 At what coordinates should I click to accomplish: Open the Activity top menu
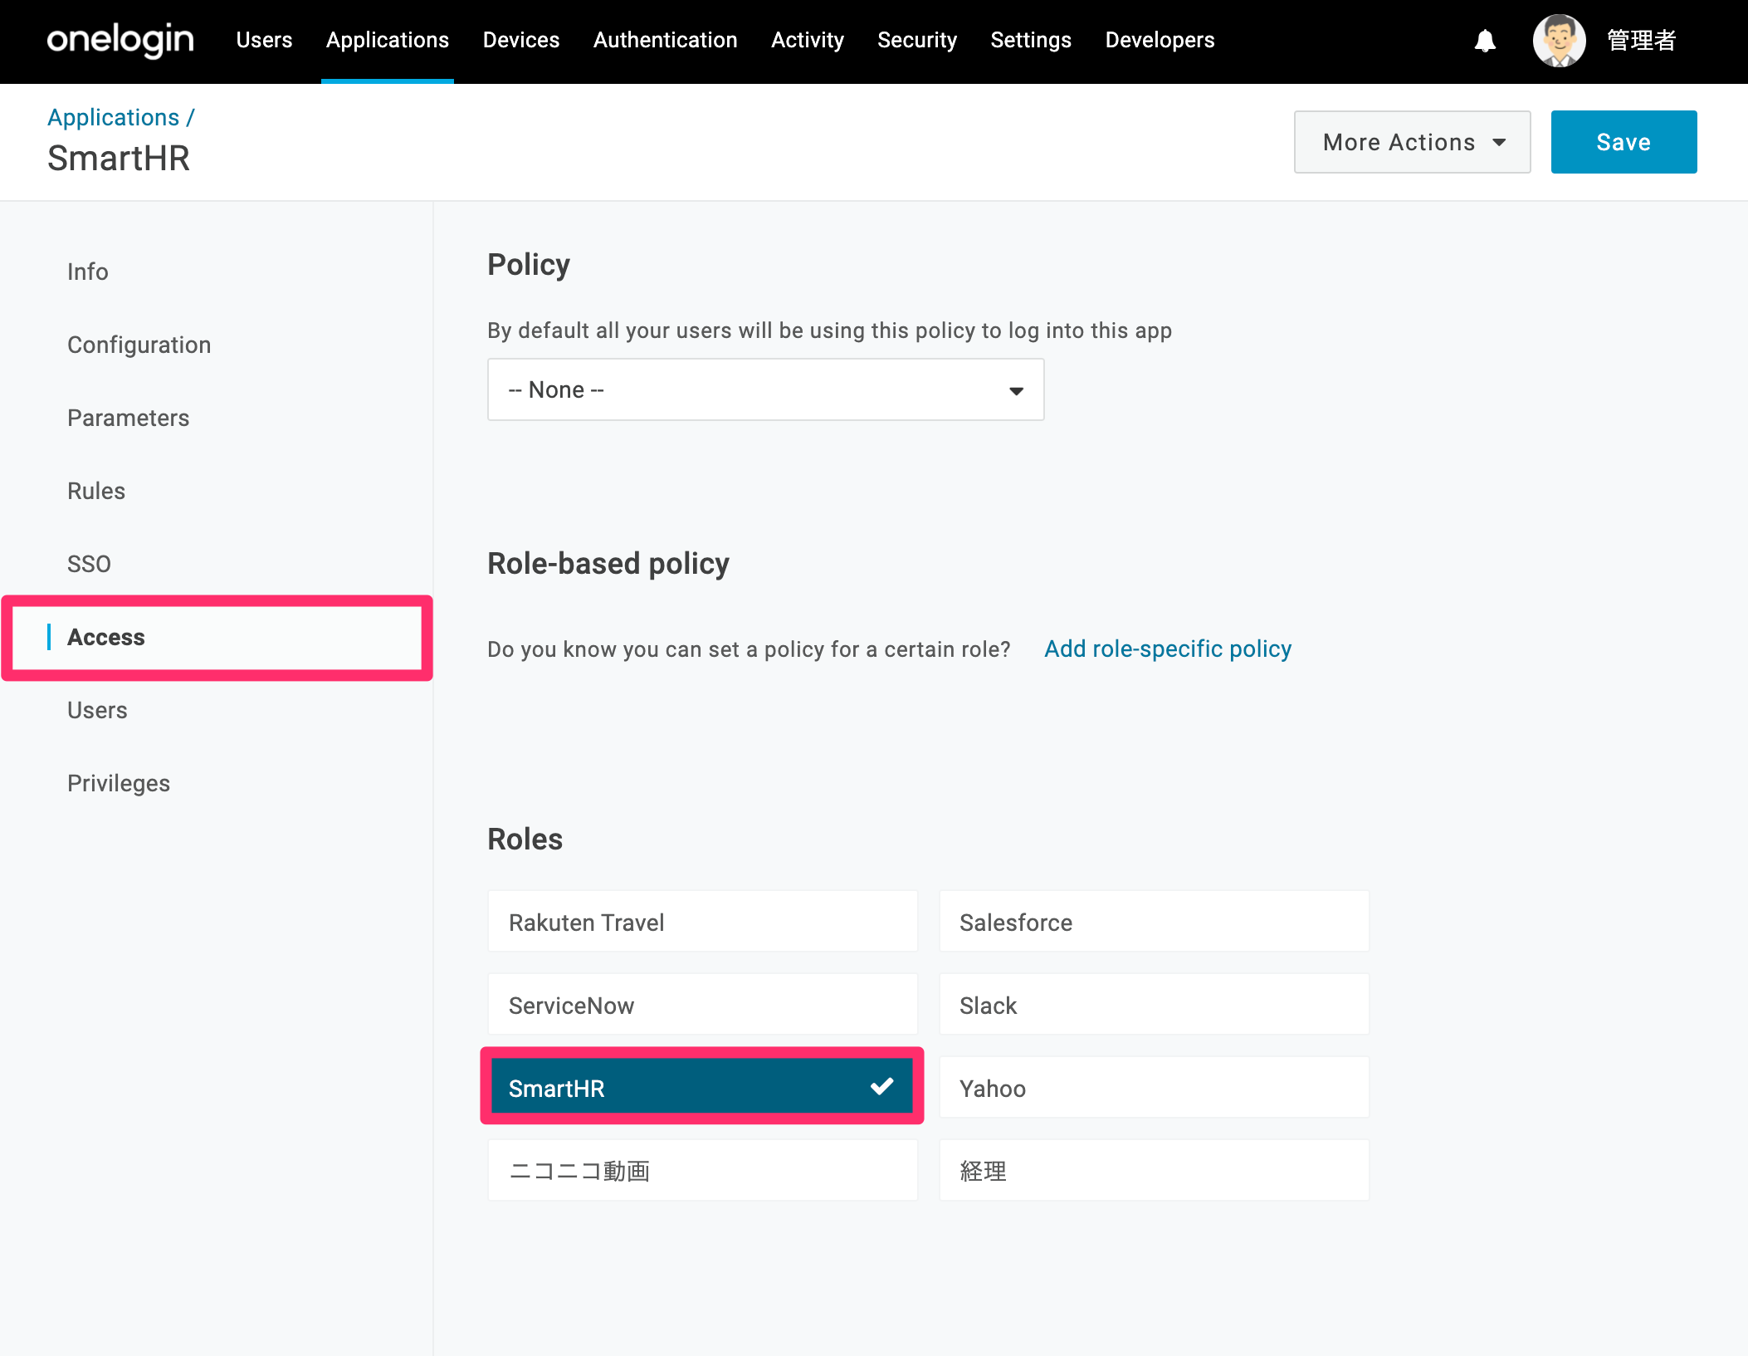[x=808, y=40]
